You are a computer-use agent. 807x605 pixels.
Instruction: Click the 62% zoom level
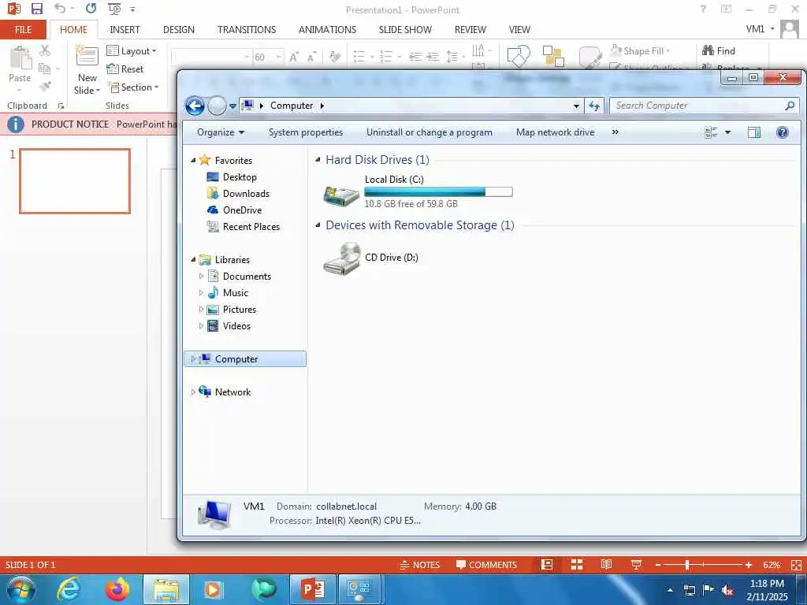tap(771, 565)
